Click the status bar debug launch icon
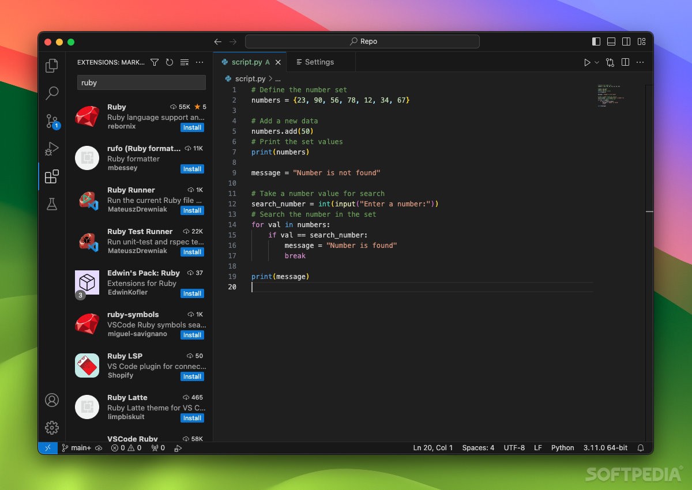This screenshot has width=692, height=490. pyautogui.click(x=178, y=448)
